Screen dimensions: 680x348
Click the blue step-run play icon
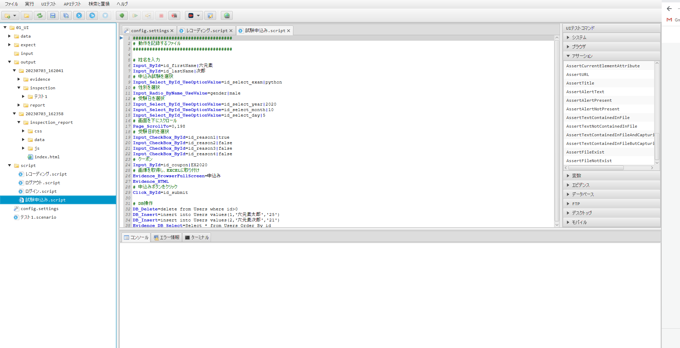click(x=92, y=16)
